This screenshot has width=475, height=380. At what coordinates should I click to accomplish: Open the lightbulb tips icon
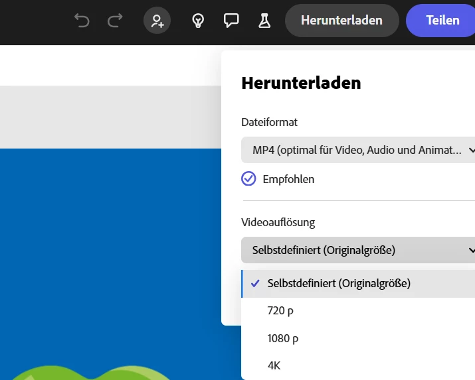[198, 21]
